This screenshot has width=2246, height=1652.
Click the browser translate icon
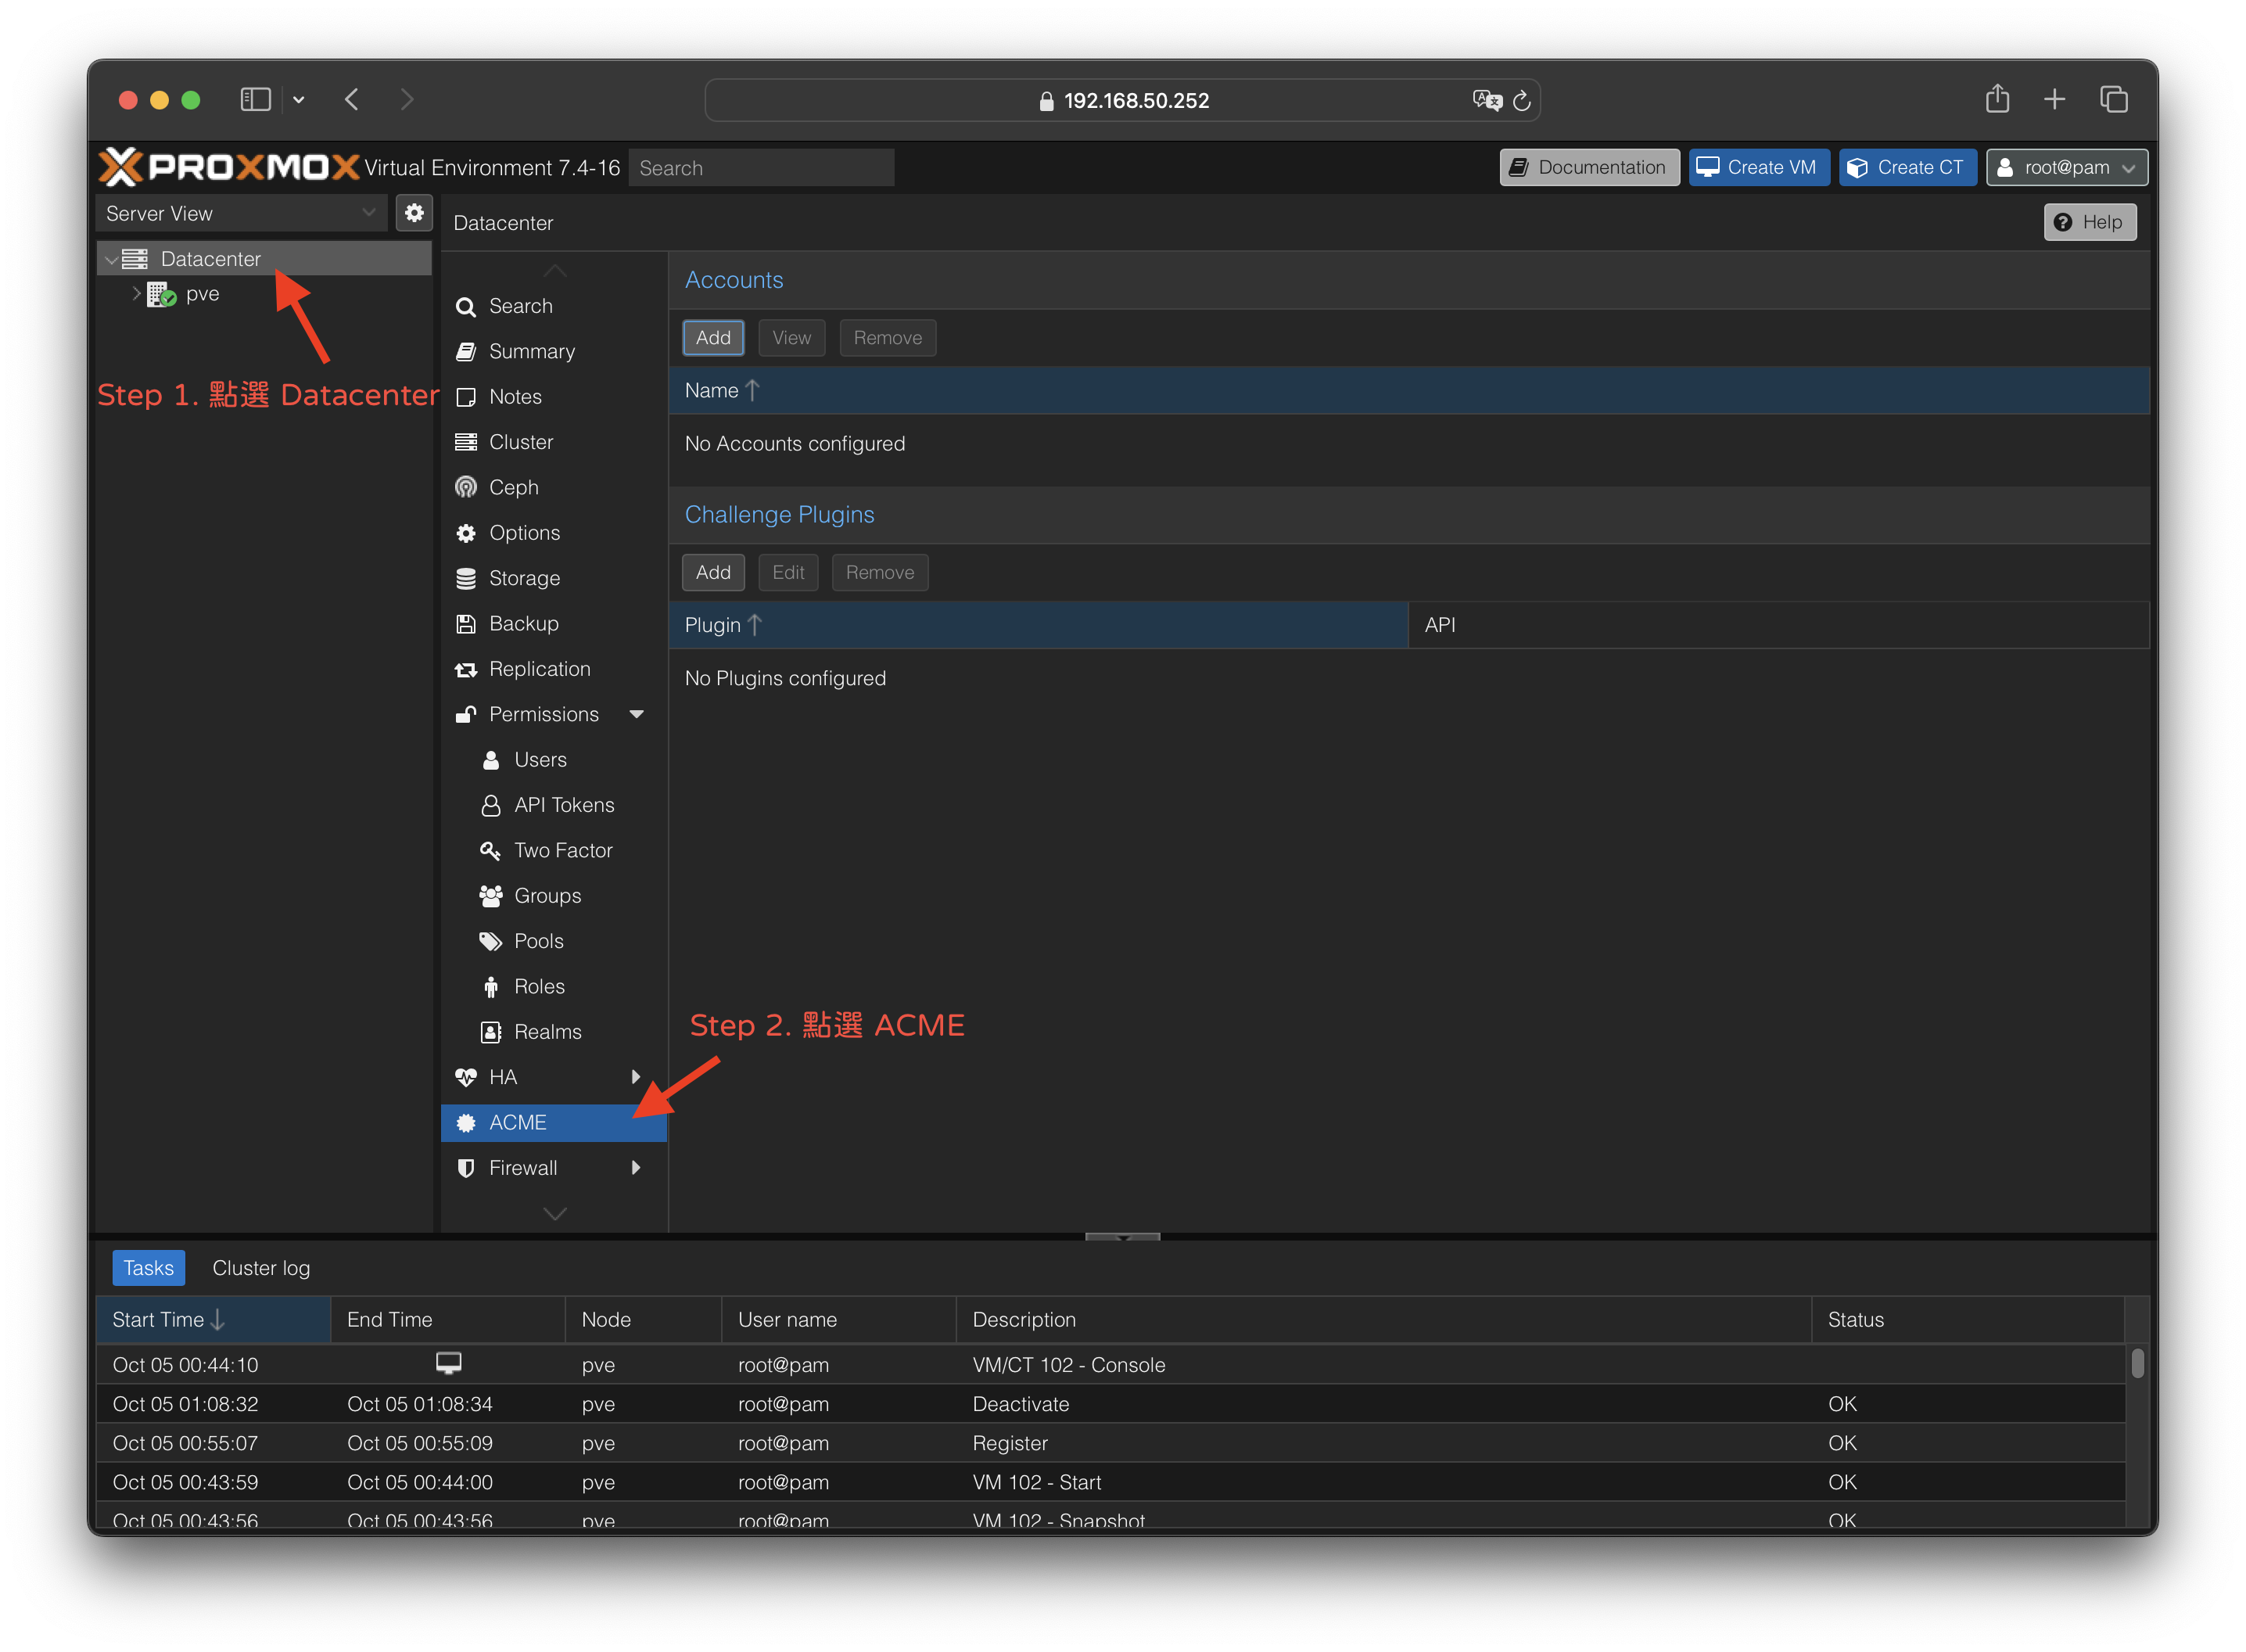[x=1487, y=100]
